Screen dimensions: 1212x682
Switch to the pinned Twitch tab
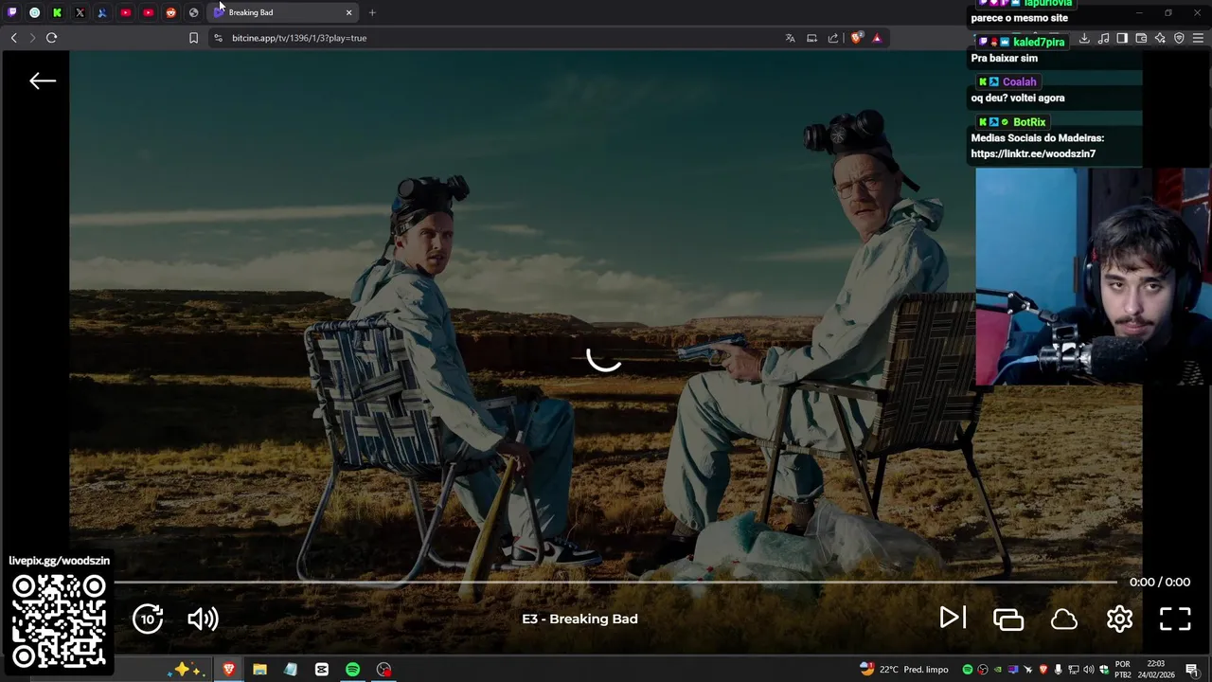tap(12, 12)
